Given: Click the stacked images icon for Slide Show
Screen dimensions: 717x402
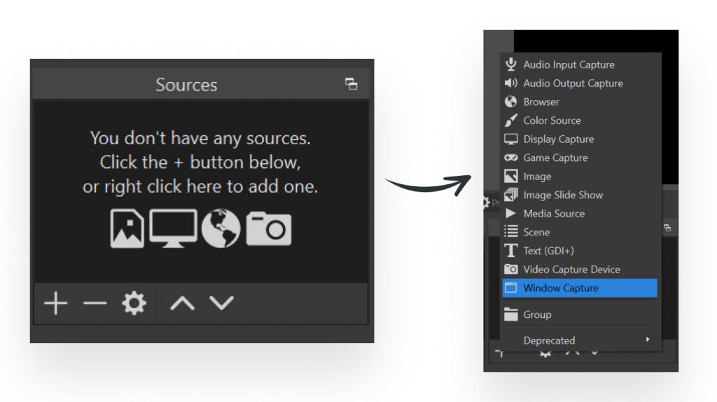Looking at the screenshot, I should pos(510,195).
